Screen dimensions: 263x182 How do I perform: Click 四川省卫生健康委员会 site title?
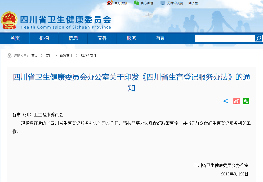click(66, 20)
